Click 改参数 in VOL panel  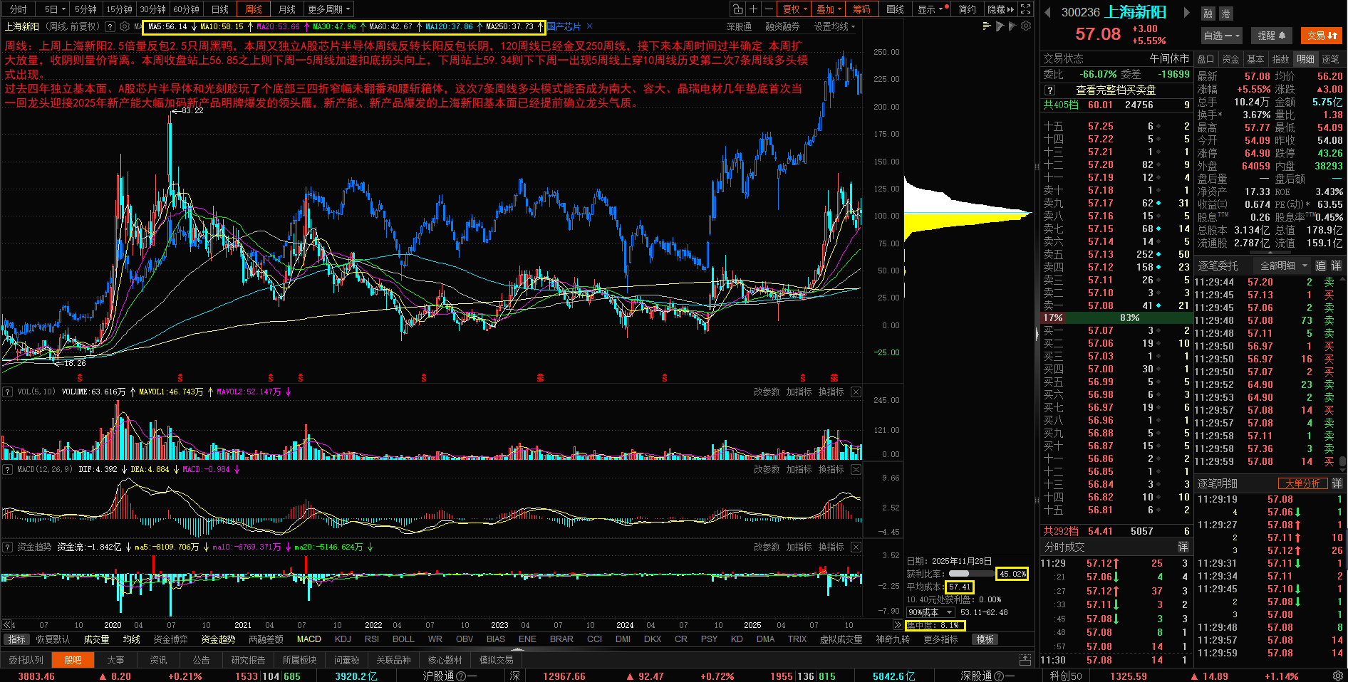(x=767, y=392)
